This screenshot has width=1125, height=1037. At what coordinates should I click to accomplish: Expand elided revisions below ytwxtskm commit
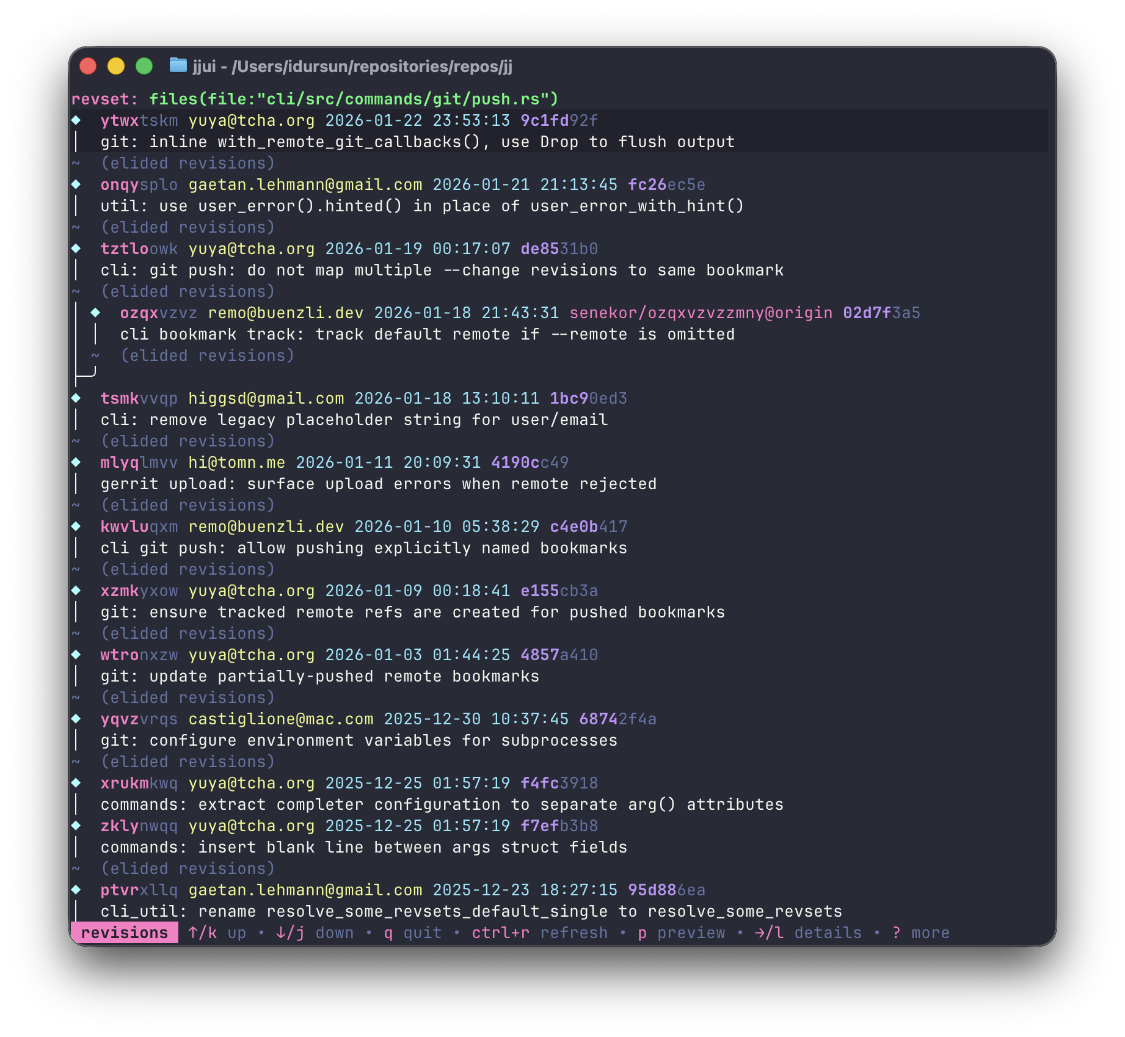pyautogui.click(x=188, y=163)
